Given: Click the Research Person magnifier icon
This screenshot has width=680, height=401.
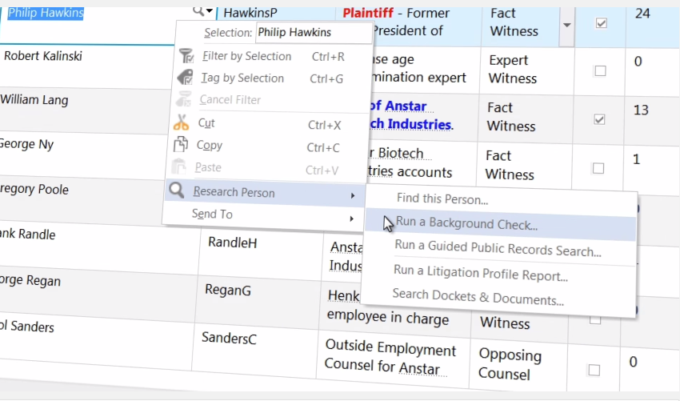Looking at the screenshot, I should [x=177, y=190].
